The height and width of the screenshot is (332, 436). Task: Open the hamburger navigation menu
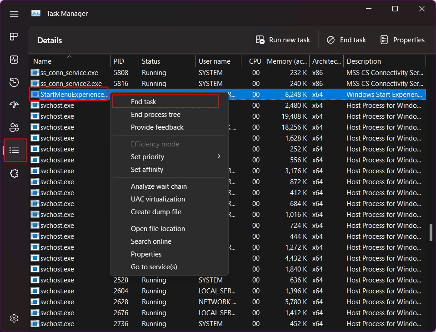[14, 14]
